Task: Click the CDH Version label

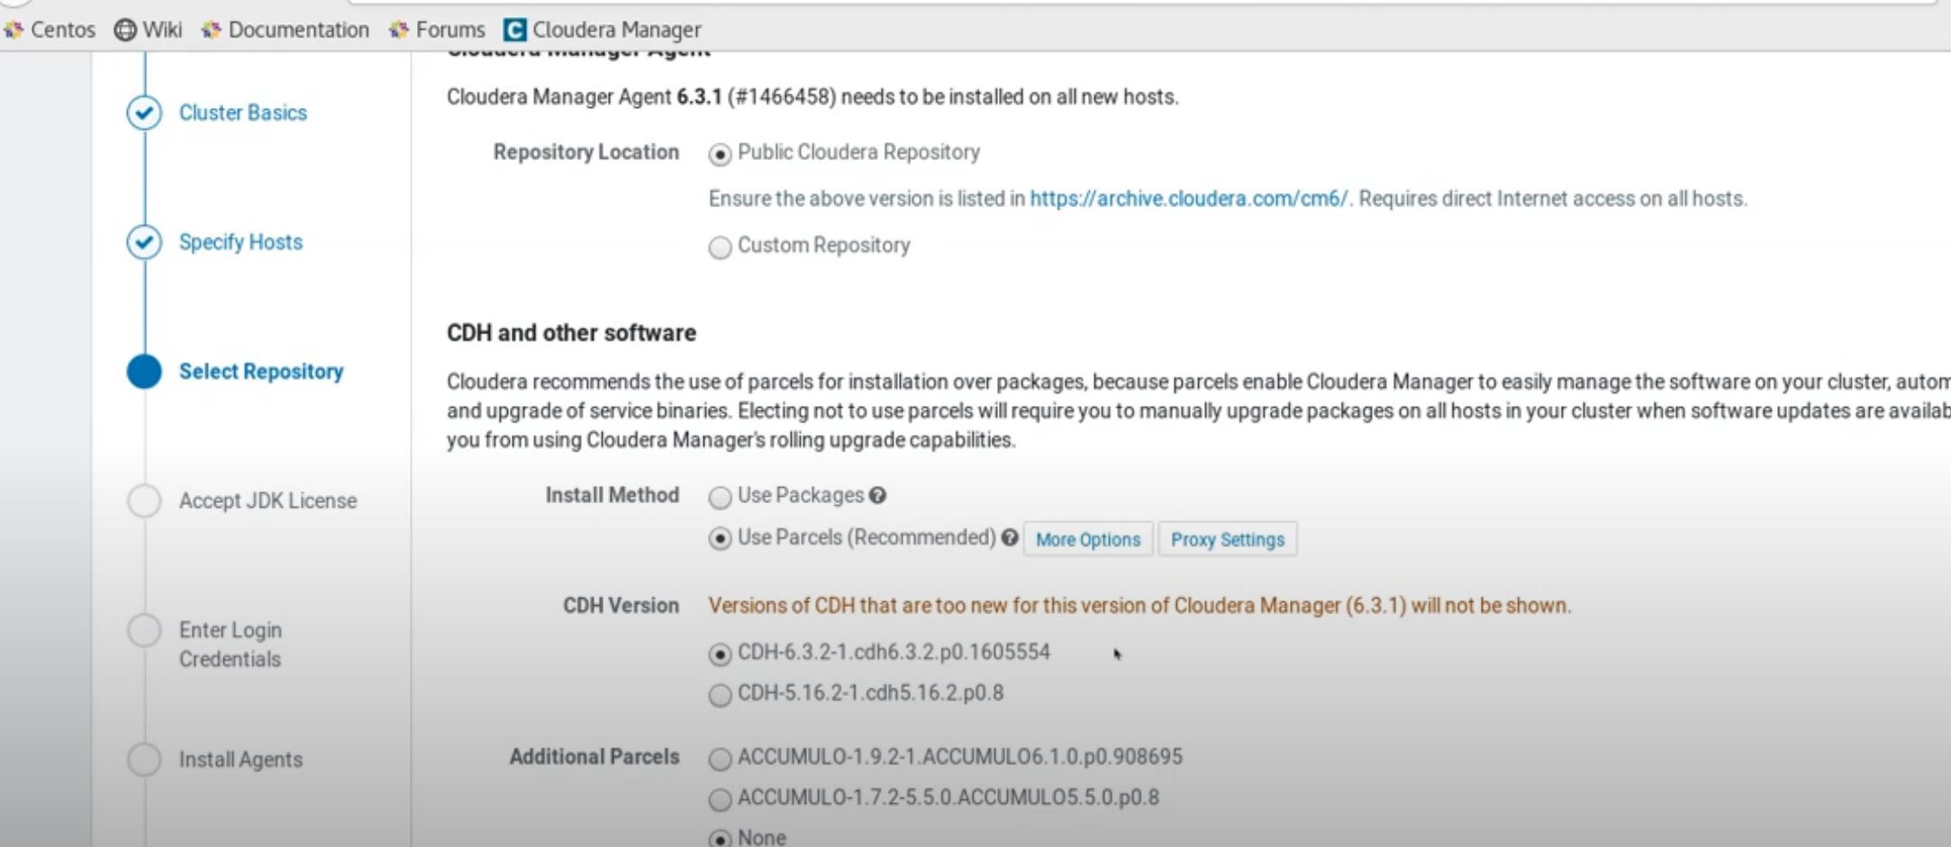Action: click(621, 605)
